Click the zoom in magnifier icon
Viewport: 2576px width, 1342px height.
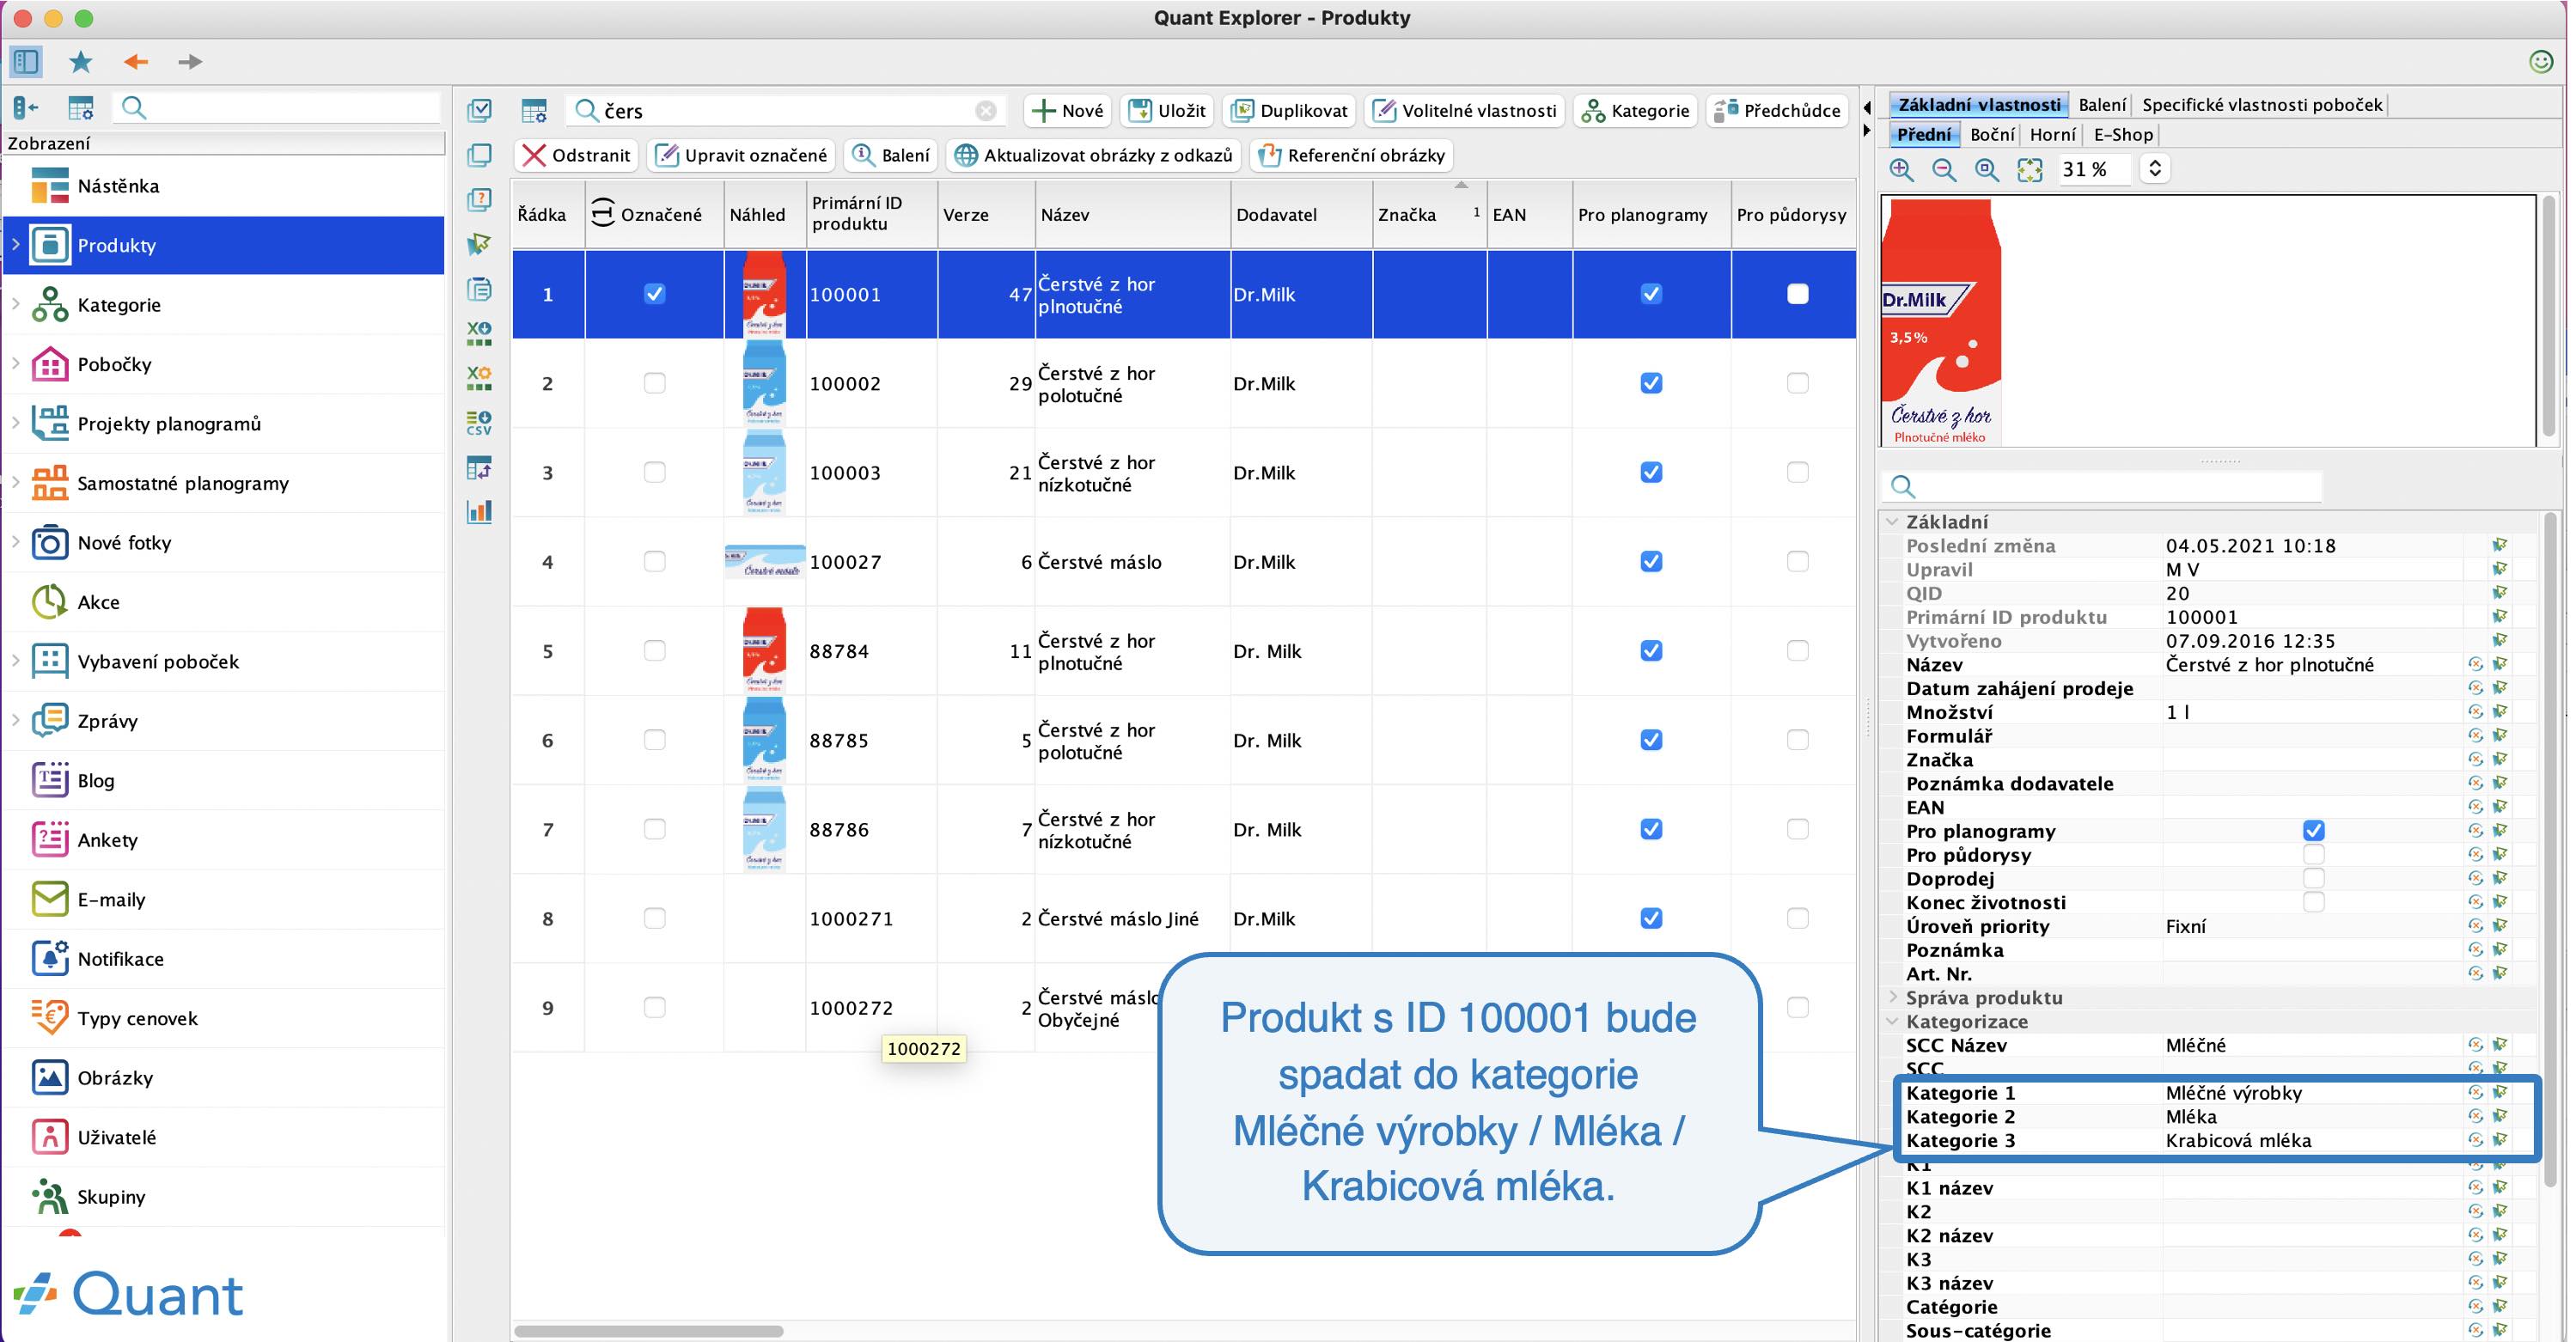point(1902,170)
